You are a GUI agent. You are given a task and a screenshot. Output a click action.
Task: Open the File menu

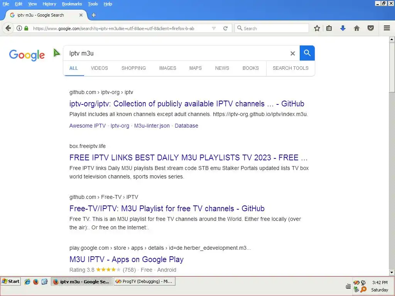[6, 4]
